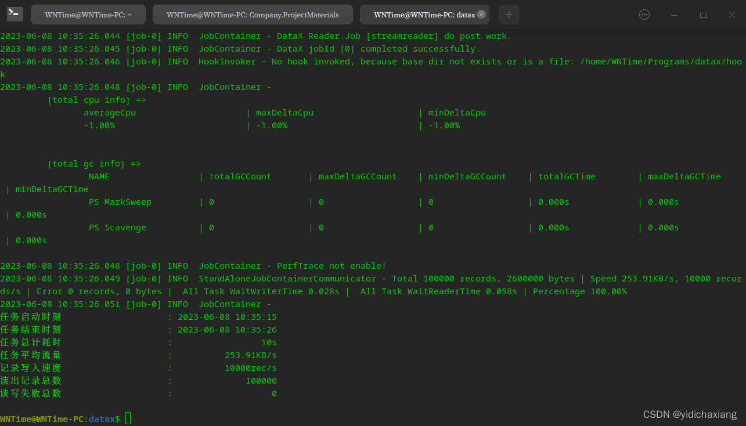Click the 'averageCpu' column header
This screenshot has height=426, width=746.
click(x=110, y=113)
